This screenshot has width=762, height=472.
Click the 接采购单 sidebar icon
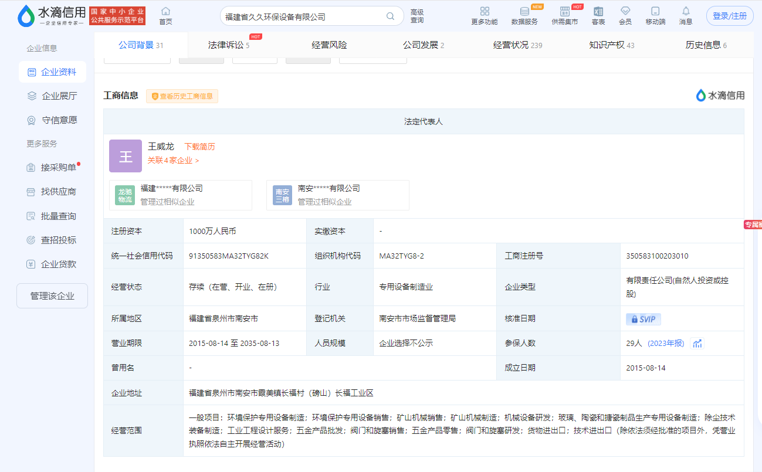tap(31, 168)
